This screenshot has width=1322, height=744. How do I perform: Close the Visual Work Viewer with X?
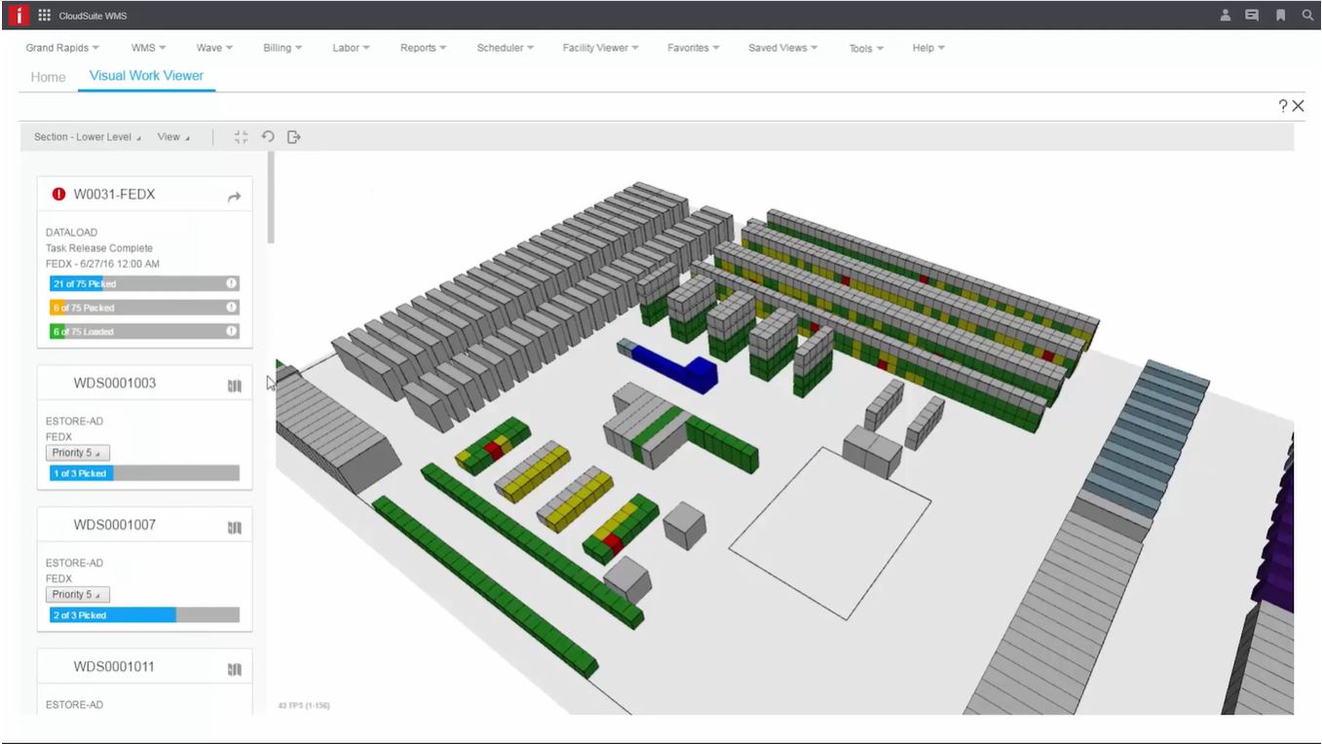coord(1298,105)
